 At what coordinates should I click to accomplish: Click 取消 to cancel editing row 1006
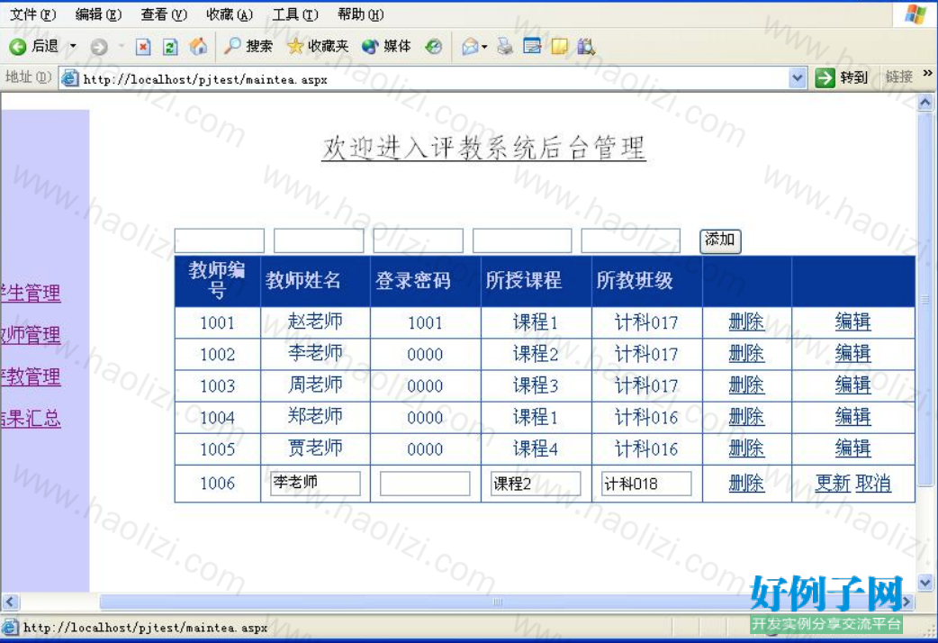873,483
